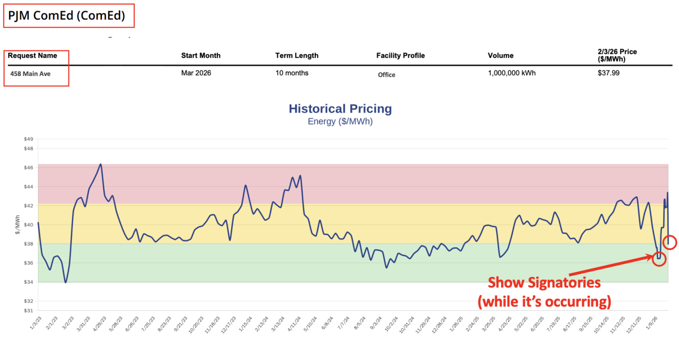679x337 pixels.
Task: Click the Facility Profile column header
Action: (x=401, y=56)
